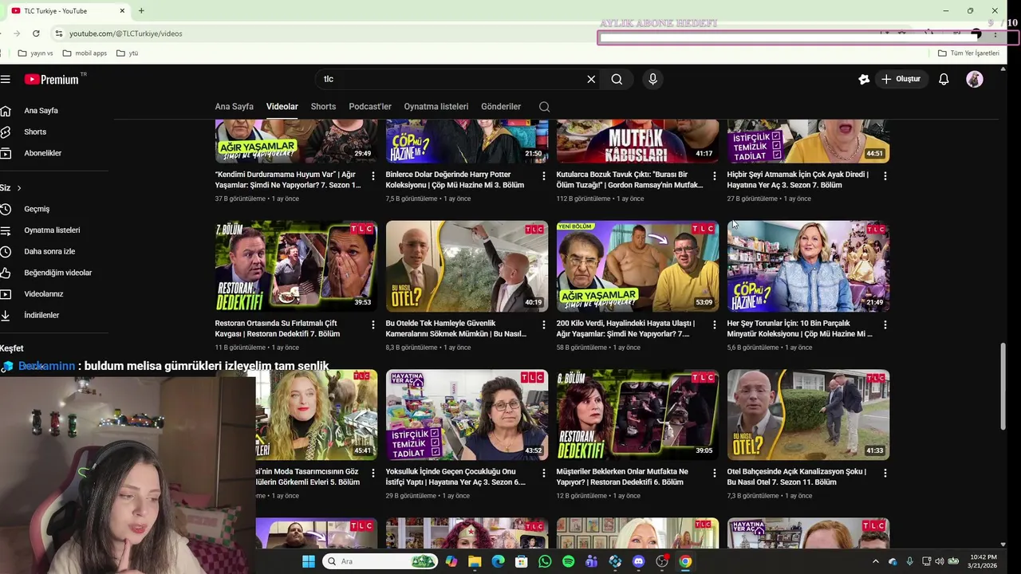
Task: Open the Windows Start menu
Action: 309,561
